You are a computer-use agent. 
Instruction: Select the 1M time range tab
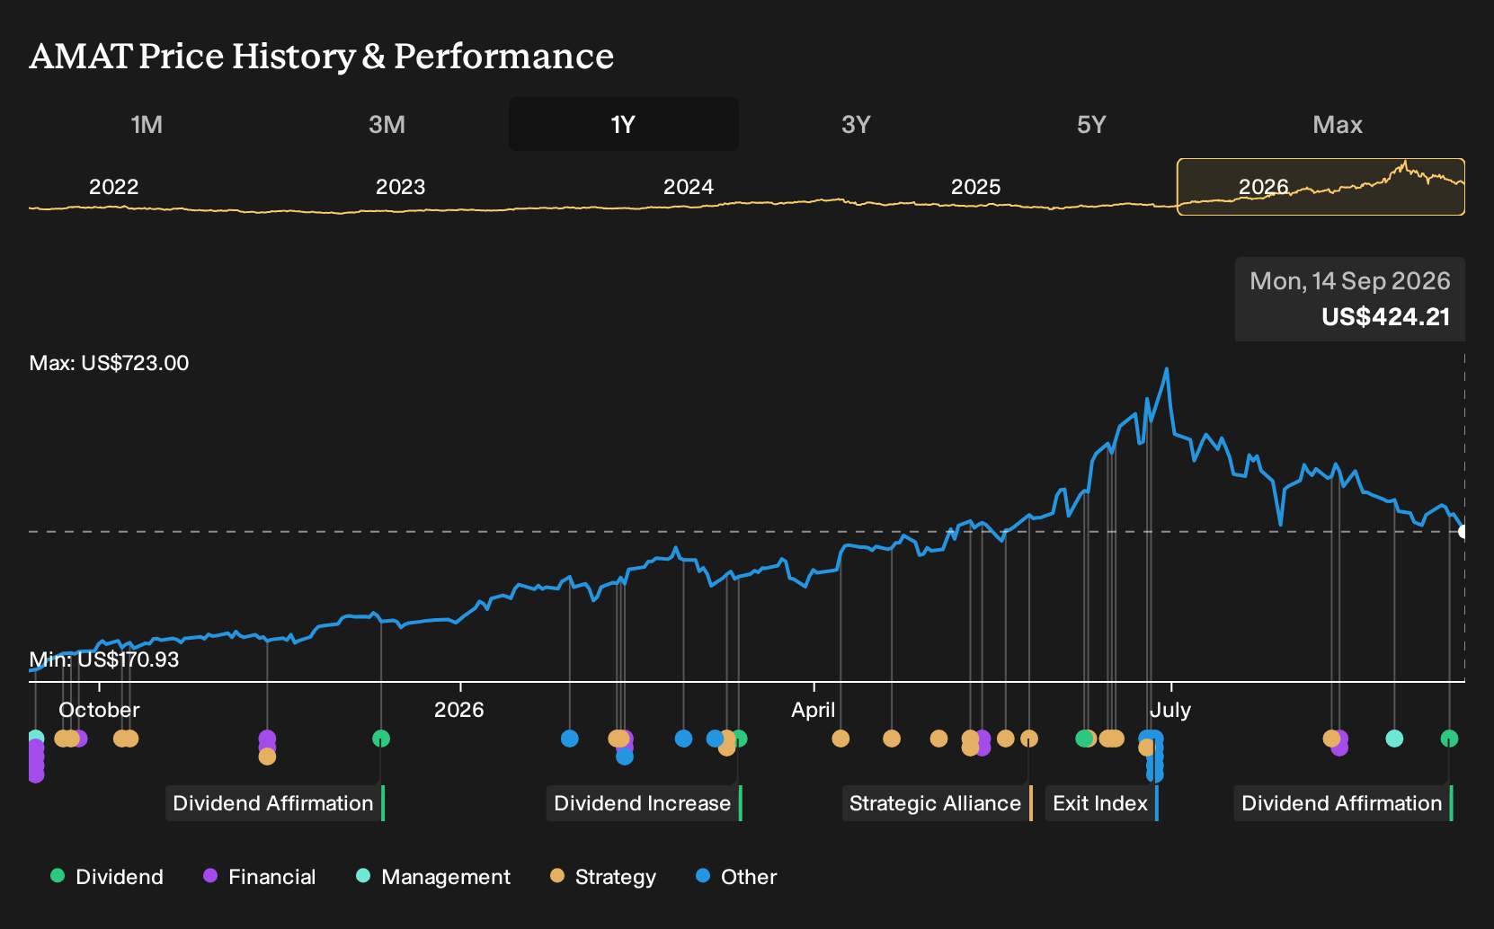pos(147,124)
